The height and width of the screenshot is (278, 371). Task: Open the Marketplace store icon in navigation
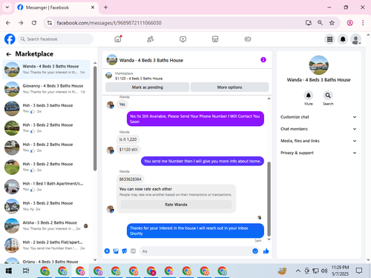(215, 39)
